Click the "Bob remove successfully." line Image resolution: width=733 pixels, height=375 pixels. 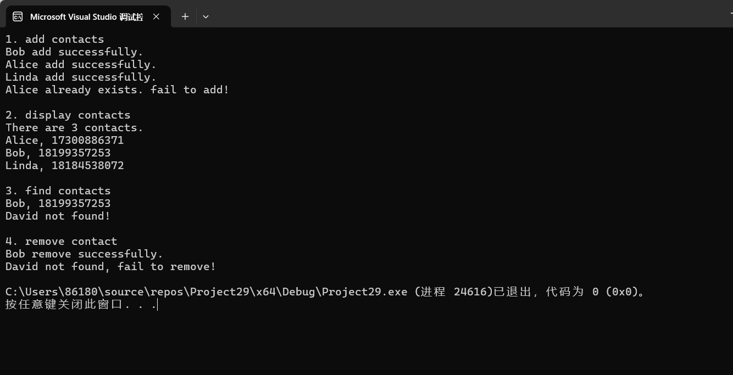pos(84,254)
